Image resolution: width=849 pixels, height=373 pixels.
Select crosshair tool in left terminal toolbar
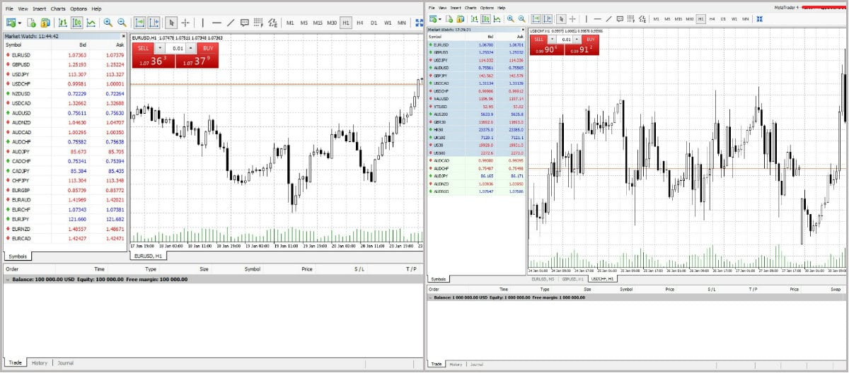point(185,23)
